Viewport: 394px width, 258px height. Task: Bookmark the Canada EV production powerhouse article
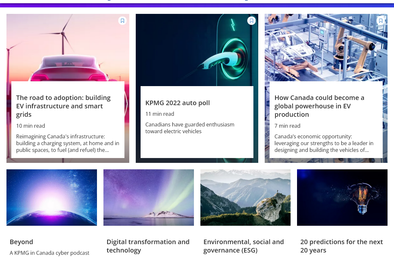point(381,21)
